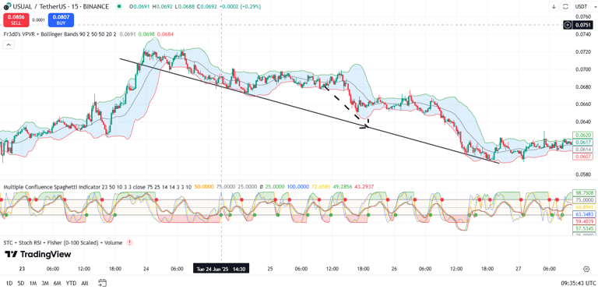Click the crosshair plus icon at 0.0751
Screen dimensions: 598x289
pos(568,25)
